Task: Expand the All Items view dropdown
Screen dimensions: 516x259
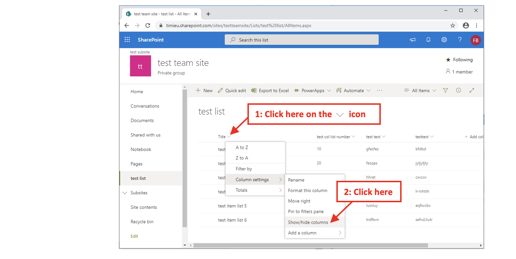Action: tap(420, 91)
